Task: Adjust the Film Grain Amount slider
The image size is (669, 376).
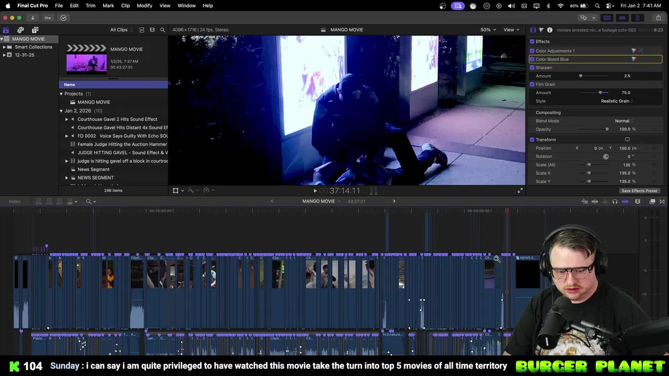Action: click(x=600, y=92)
